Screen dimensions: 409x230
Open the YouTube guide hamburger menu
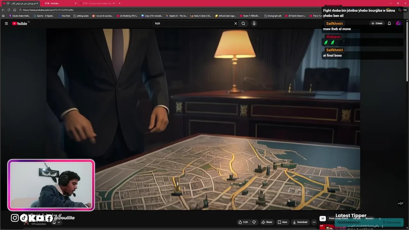click(x=6, y=23)
